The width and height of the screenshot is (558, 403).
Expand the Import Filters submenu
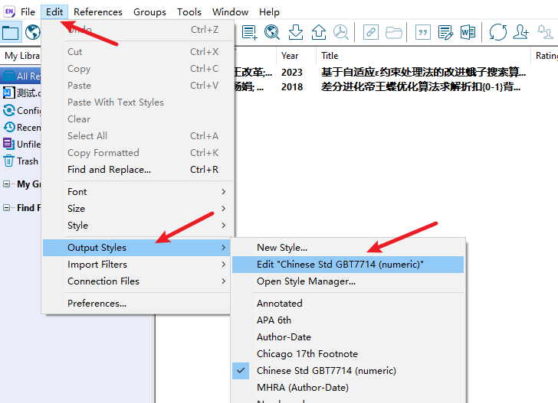tap(138, 265)
